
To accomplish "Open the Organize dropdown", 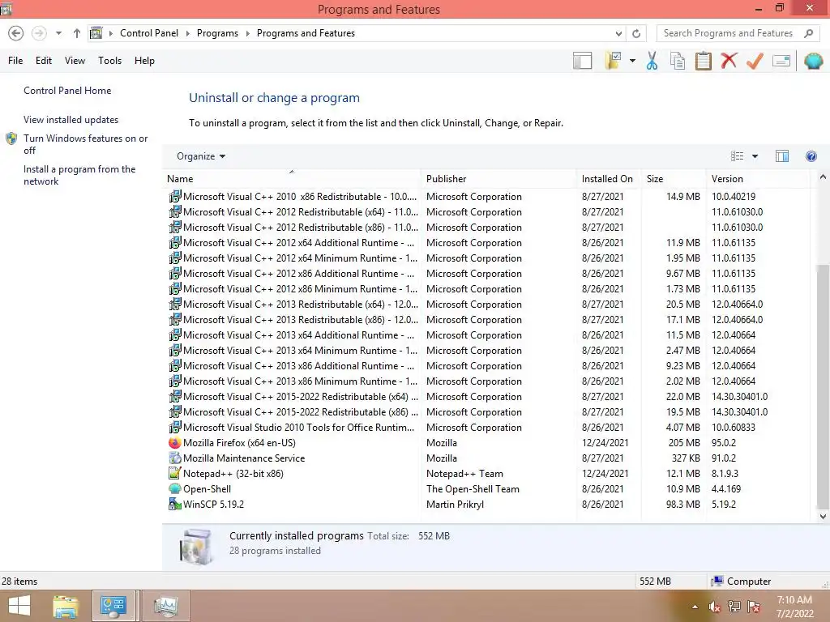I will [201, 156].
